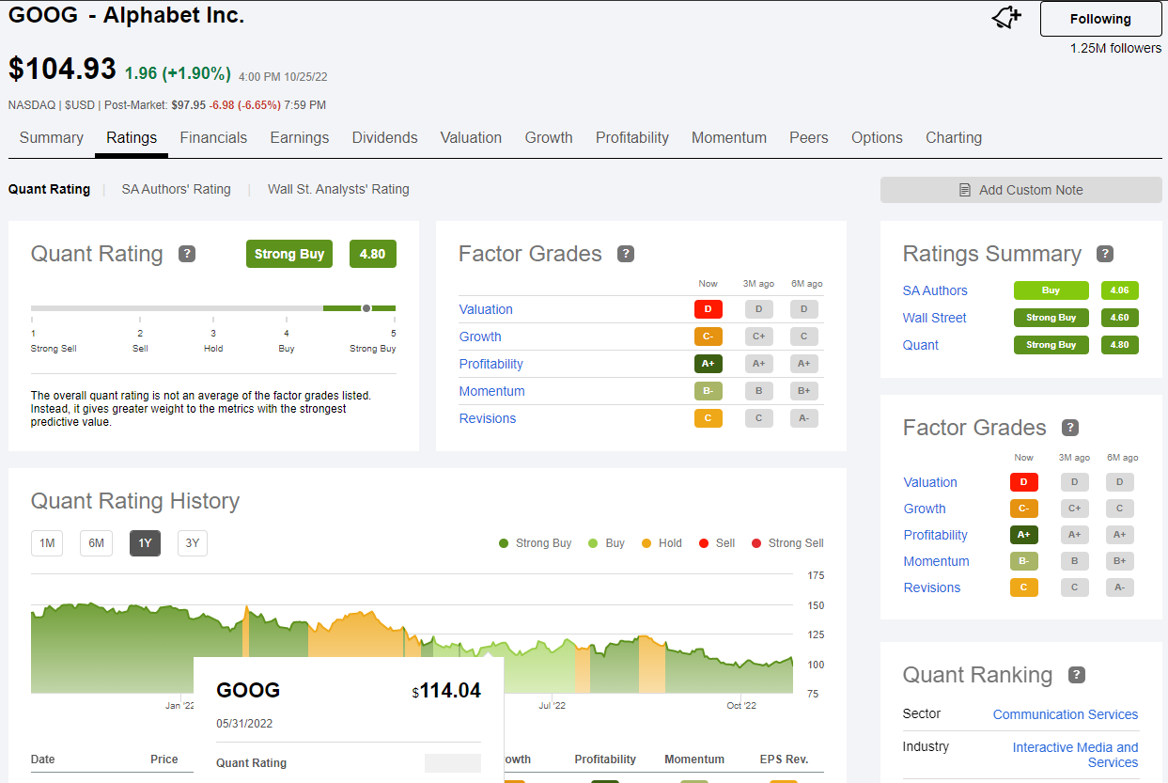The height and width of the screenshot is (783, 1168).
Task: Open the Communication Services sector link
Action: click(1066, 714)
